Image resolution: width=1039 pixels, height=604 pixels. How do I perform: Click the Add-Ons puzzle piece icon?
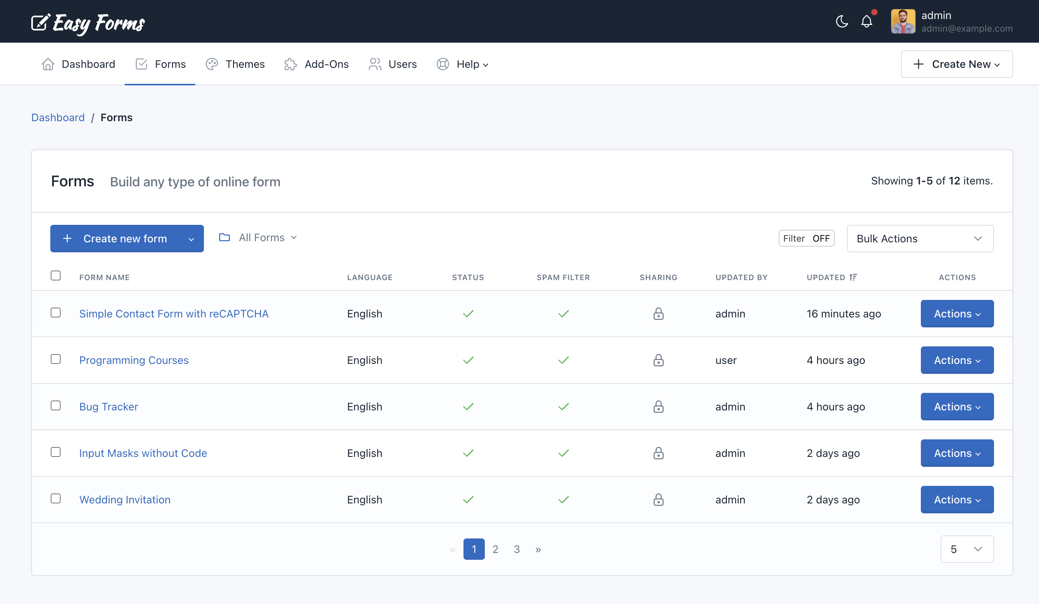click(290, 64)
